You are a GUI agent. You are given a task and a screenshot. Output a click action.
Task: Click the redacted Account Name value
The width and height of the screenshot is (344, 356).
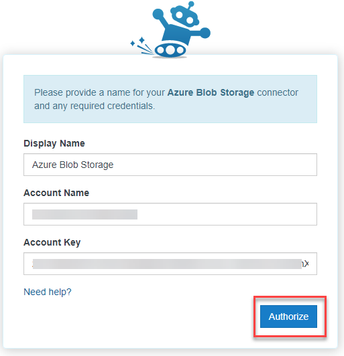[84, 214]
